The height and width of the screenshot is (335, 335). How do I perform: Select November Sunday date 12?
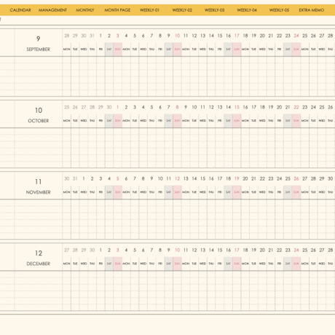[178, 178]
